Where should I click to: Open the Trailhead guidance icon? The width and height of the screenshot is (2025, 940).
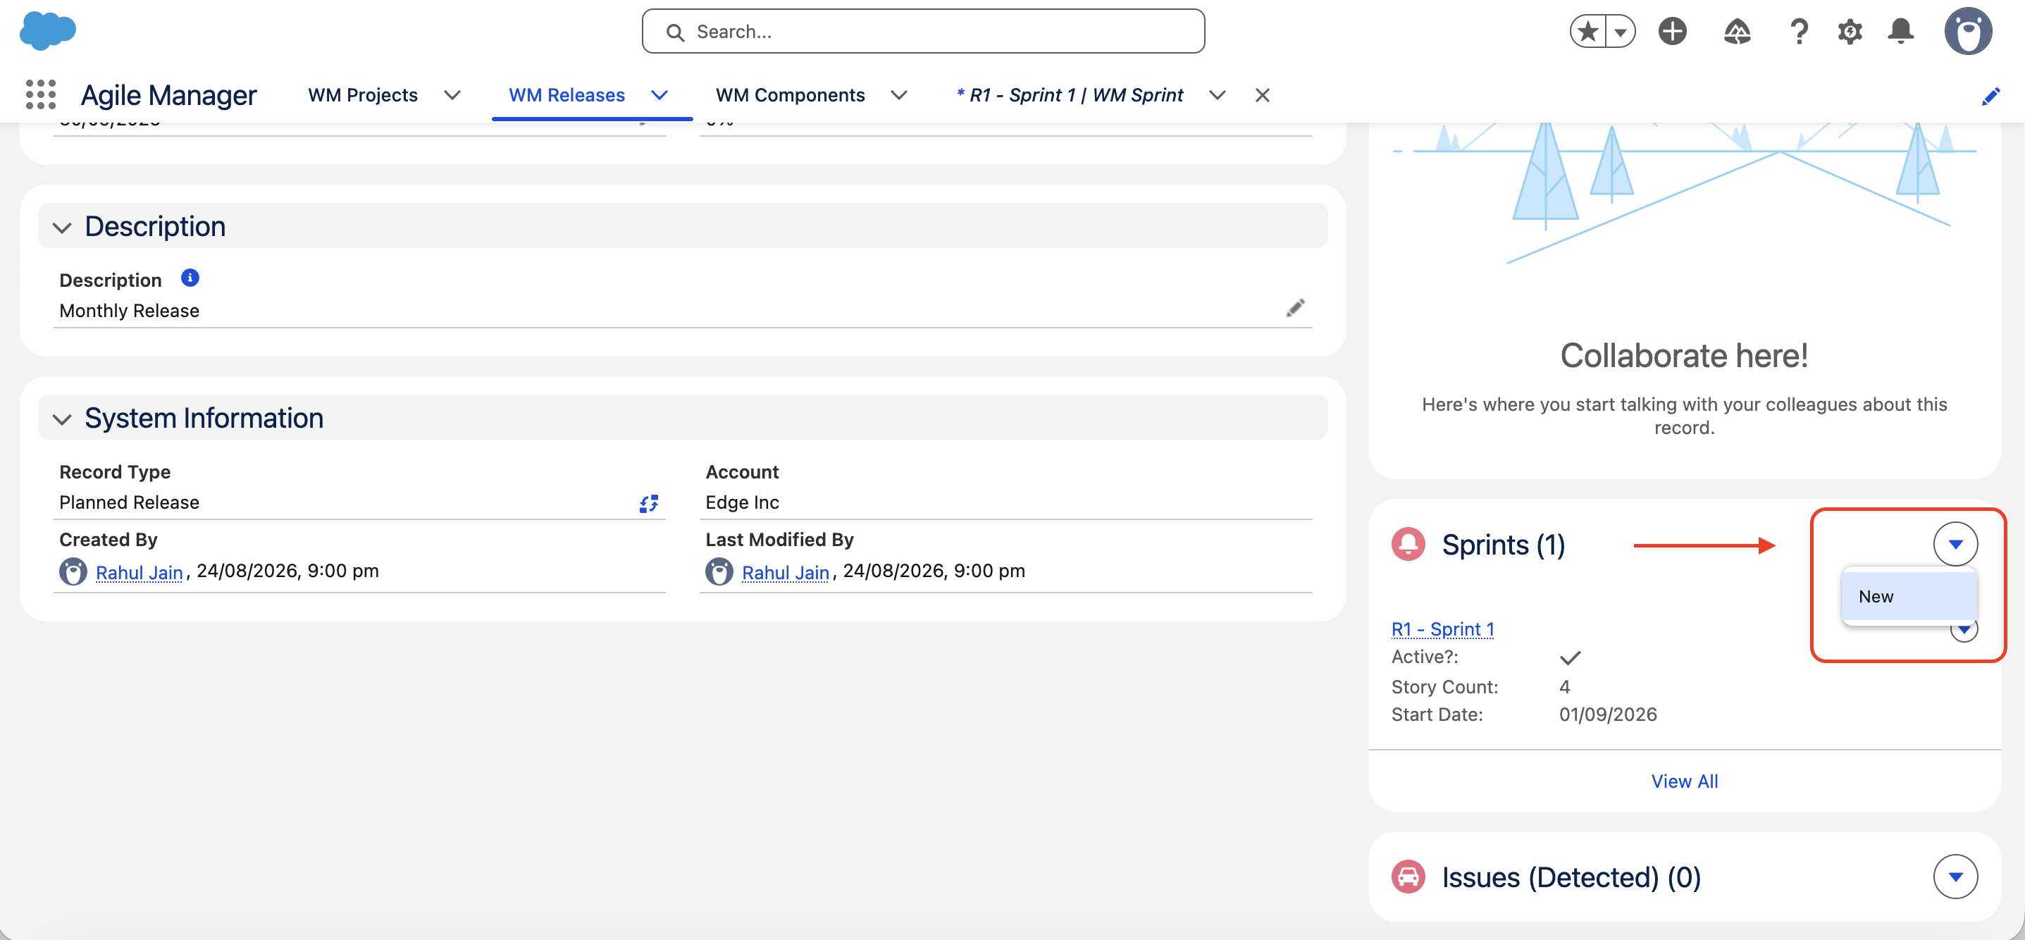pos(1738,32)
